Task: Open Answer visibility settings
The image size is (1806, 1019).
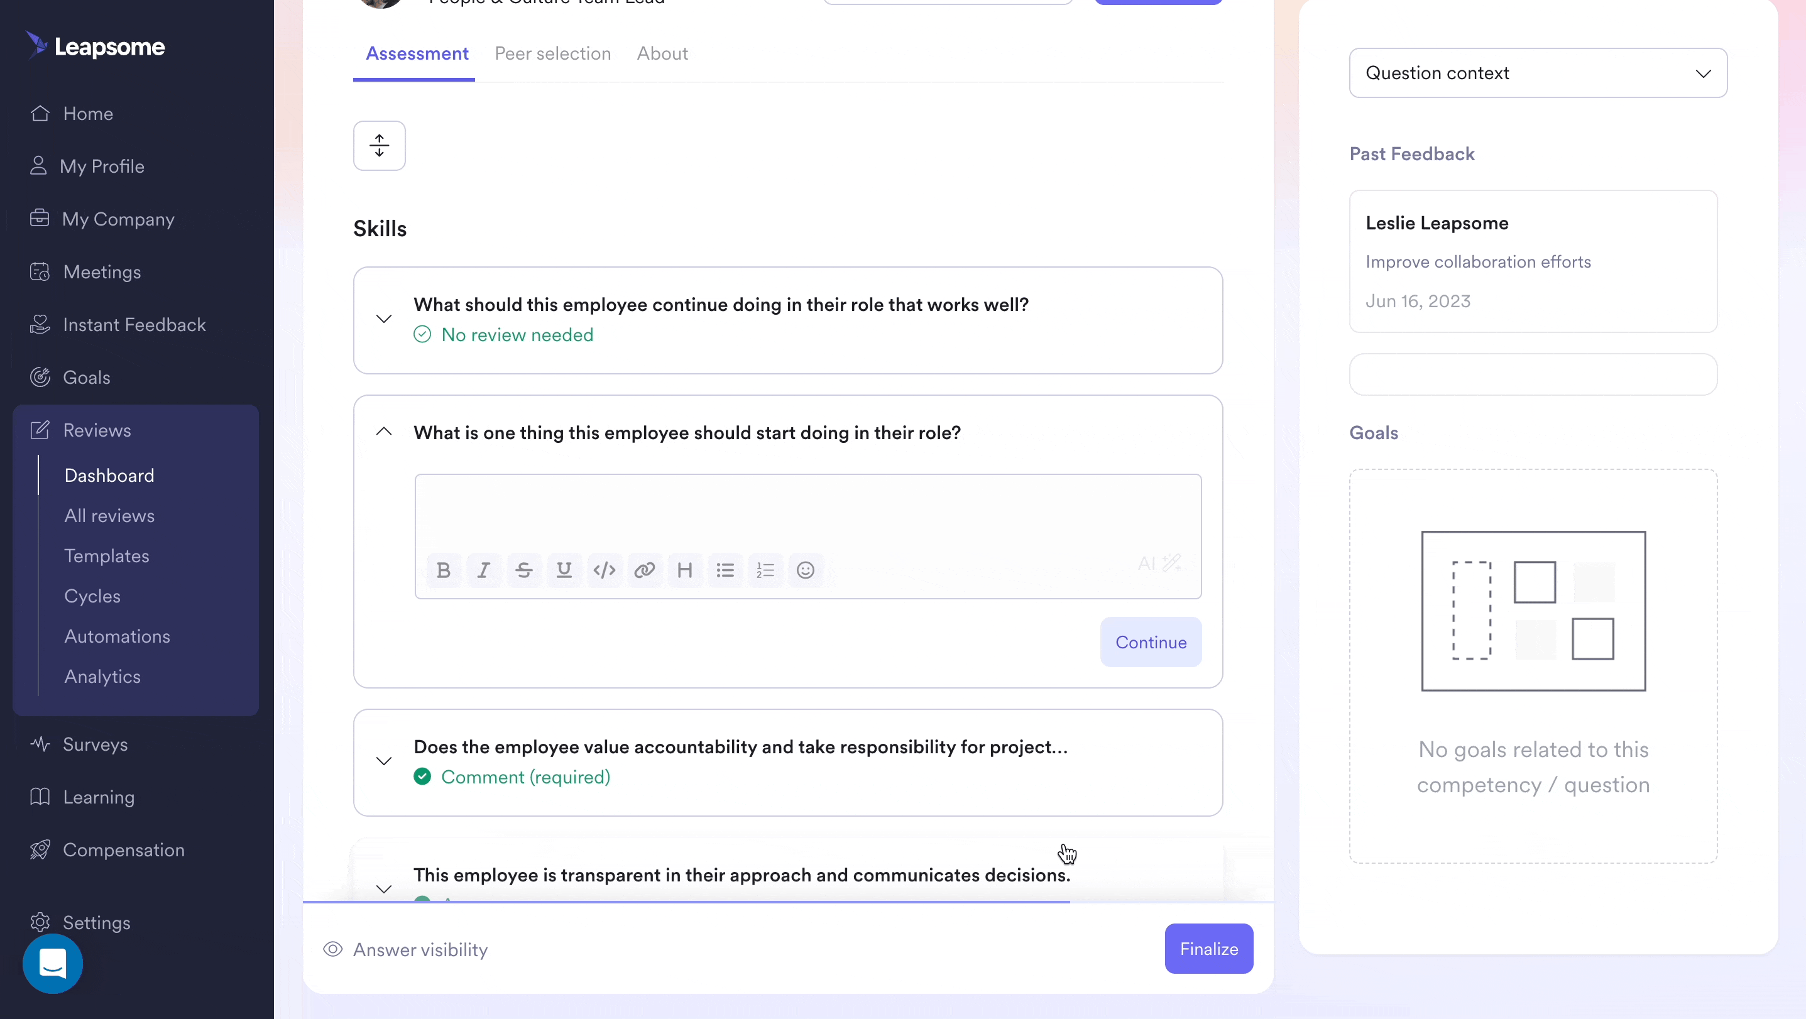Action: (405, 950)
